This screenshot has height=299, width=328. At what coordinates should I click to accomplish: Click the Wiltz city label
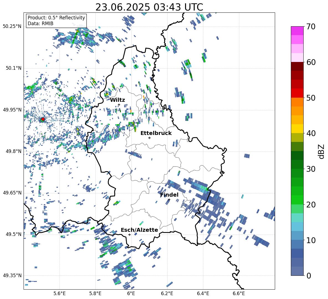pos(117,100)
